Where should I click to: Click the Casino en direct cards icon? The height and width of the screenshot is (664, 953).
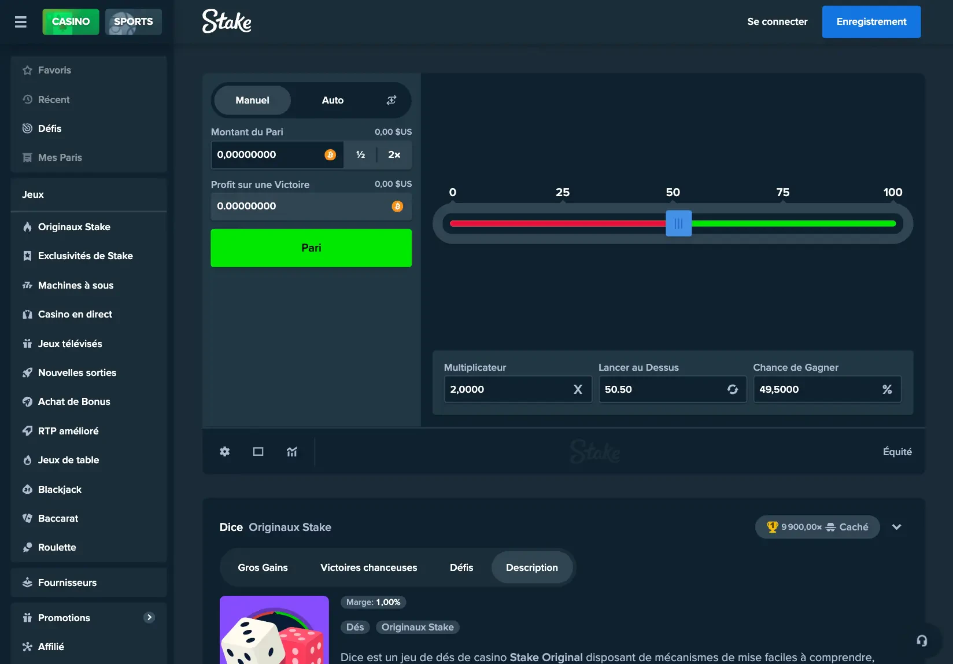pyautogui.click(x=27, y=314)
